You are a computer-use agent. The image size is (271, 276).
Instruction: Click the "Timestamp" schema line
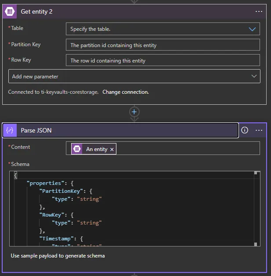pyautogui.click(x=61, y=239)
